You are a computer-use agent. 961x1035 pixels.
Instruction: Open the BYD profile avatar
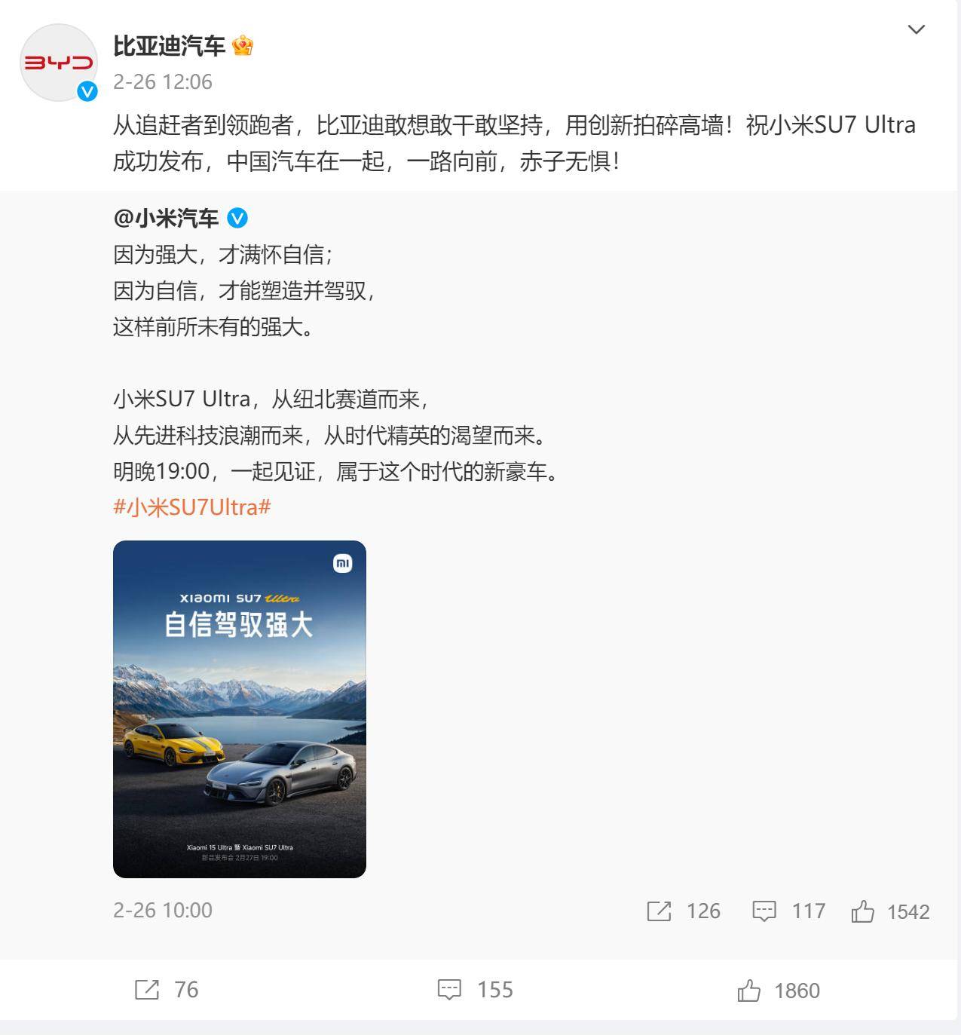[59, 63]
